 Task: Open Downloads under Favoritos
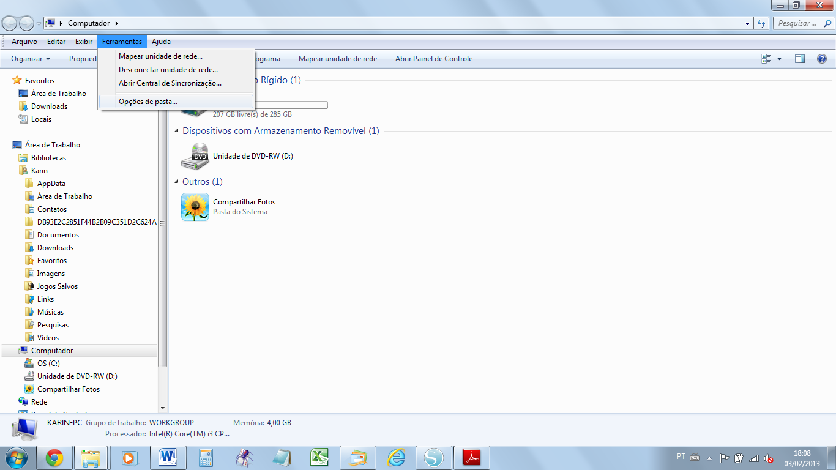coord(49,106)
